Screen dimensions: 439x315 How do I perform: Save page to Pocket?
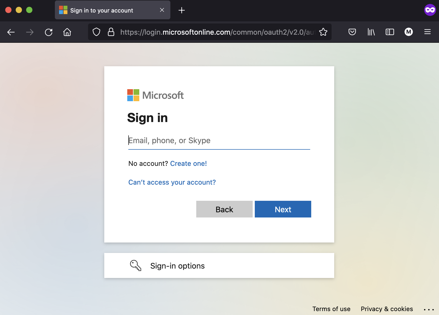coord(352,32)
